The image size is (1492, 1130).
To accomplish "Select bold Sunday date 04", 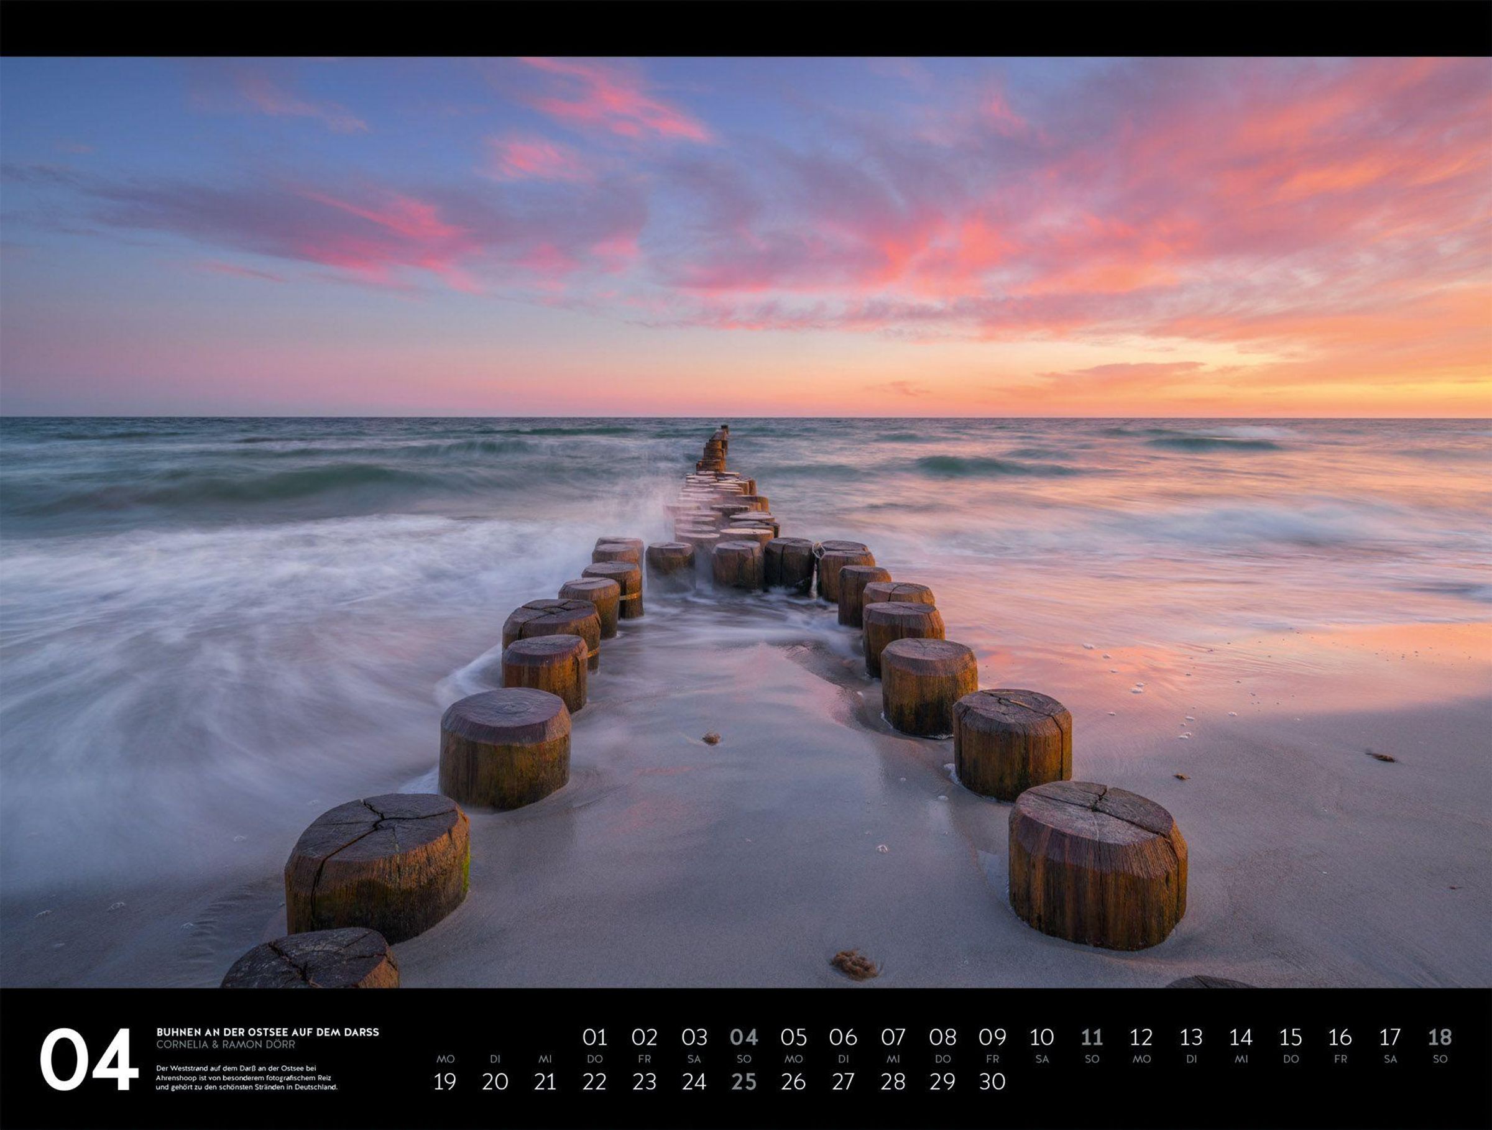I will tap(744, 1037).
